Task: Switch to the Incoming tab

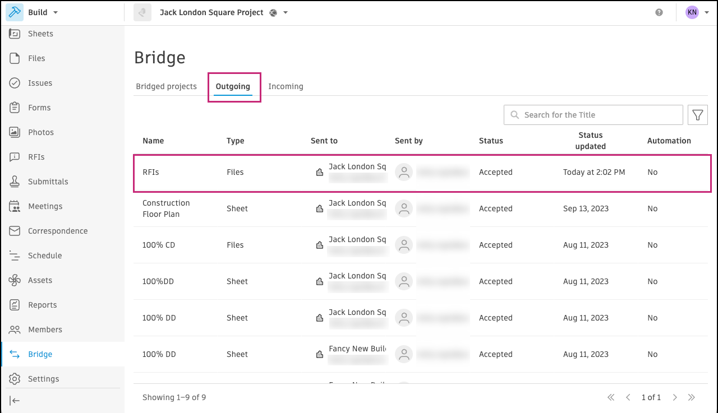Action: click(286, 86)
